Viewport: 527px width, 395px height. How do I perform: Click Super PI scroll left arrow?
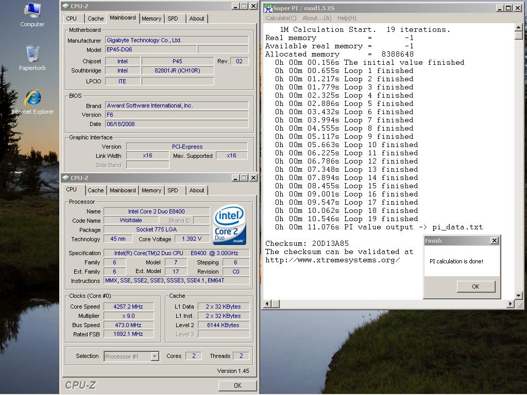pyautogui.click(x=267, y=304)
